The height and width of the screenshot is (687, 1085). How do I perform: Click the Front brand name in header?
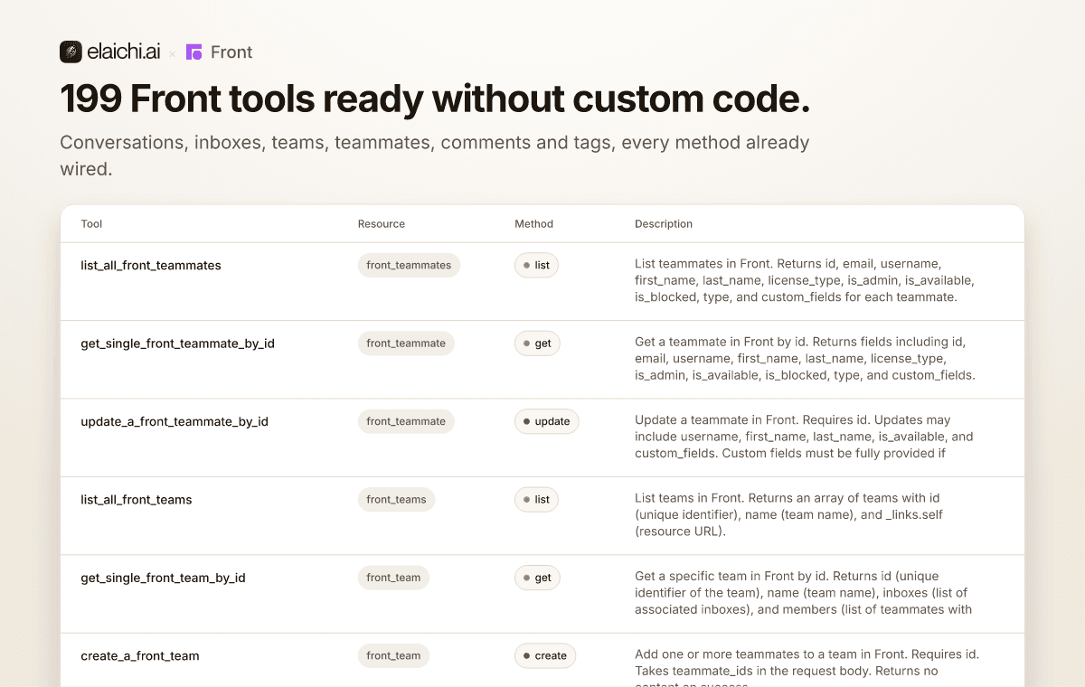point(231,52)
